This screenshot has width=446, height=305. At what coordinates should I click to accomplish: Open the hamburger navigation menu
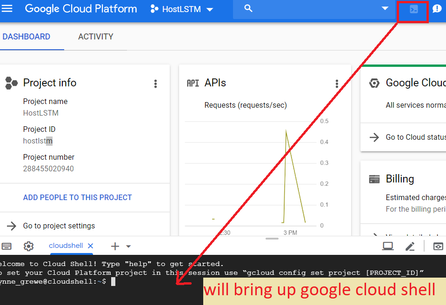8,9
